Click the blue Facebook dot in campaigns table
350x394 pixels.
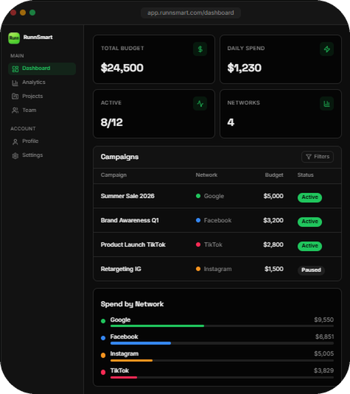pos(198,220)
